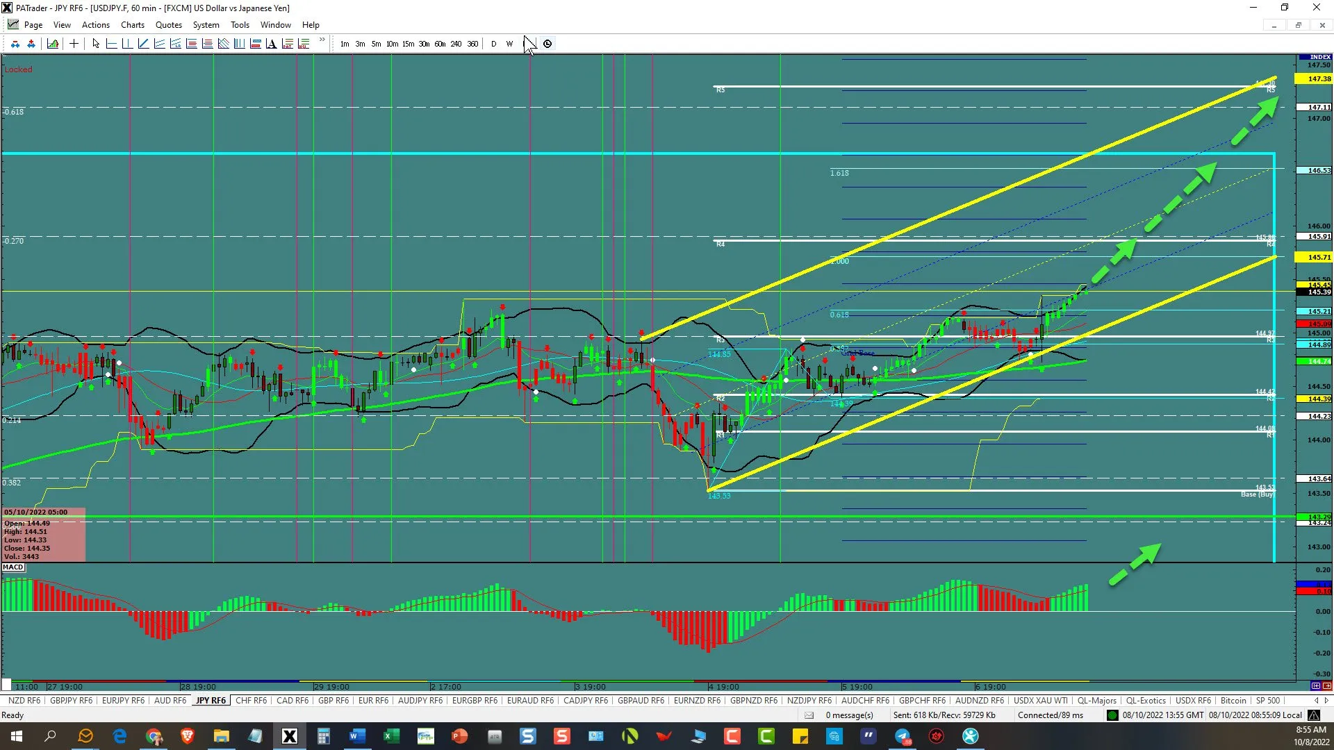Select the crosshair tool

pos(74,44)
